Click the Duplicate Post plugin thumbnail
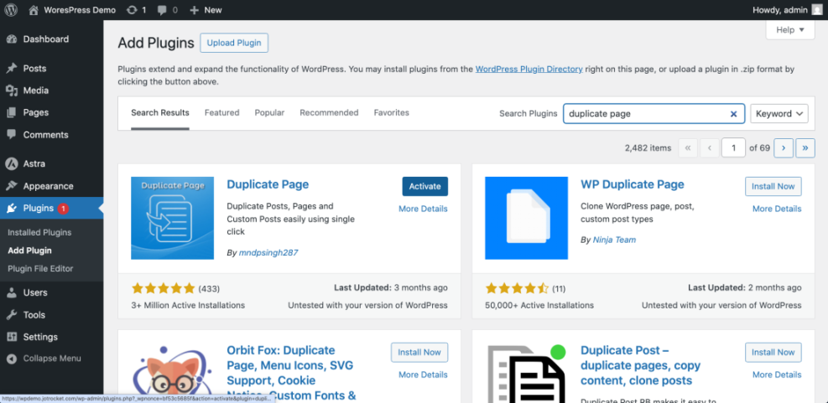The image size is (828, 403). [527, 373]
